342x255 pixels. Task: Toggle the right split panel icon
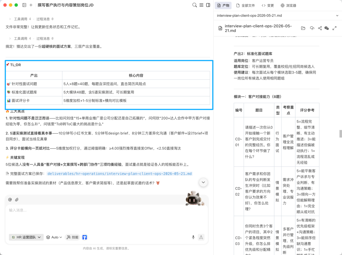click(208, 5)
